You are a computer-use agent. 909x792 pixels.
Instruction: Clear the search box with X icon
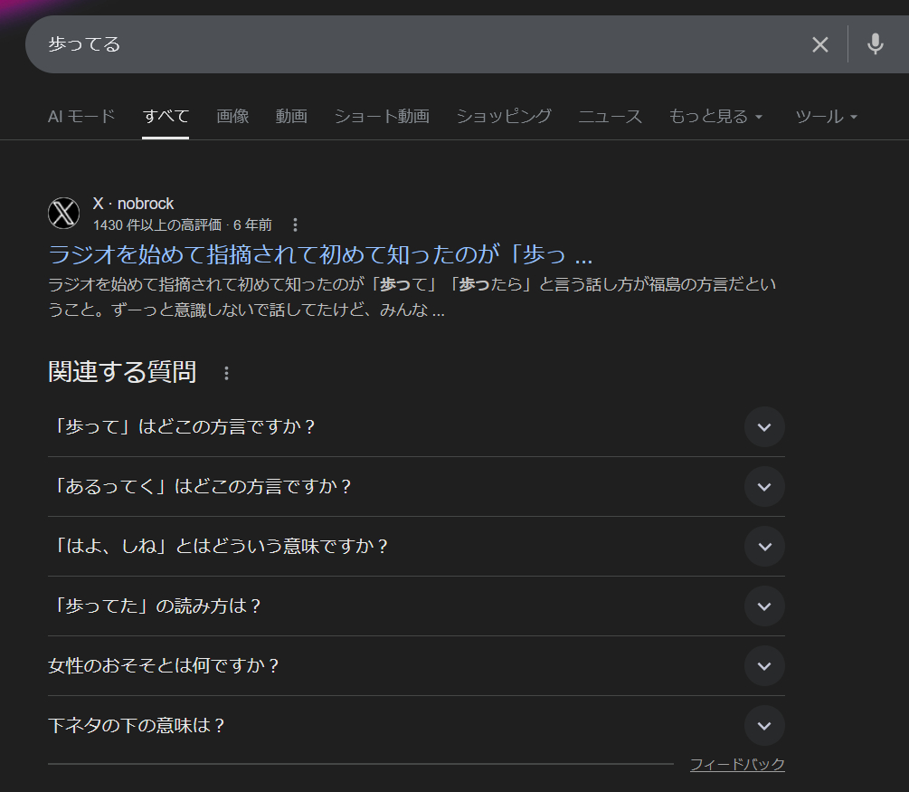[819, 44]
